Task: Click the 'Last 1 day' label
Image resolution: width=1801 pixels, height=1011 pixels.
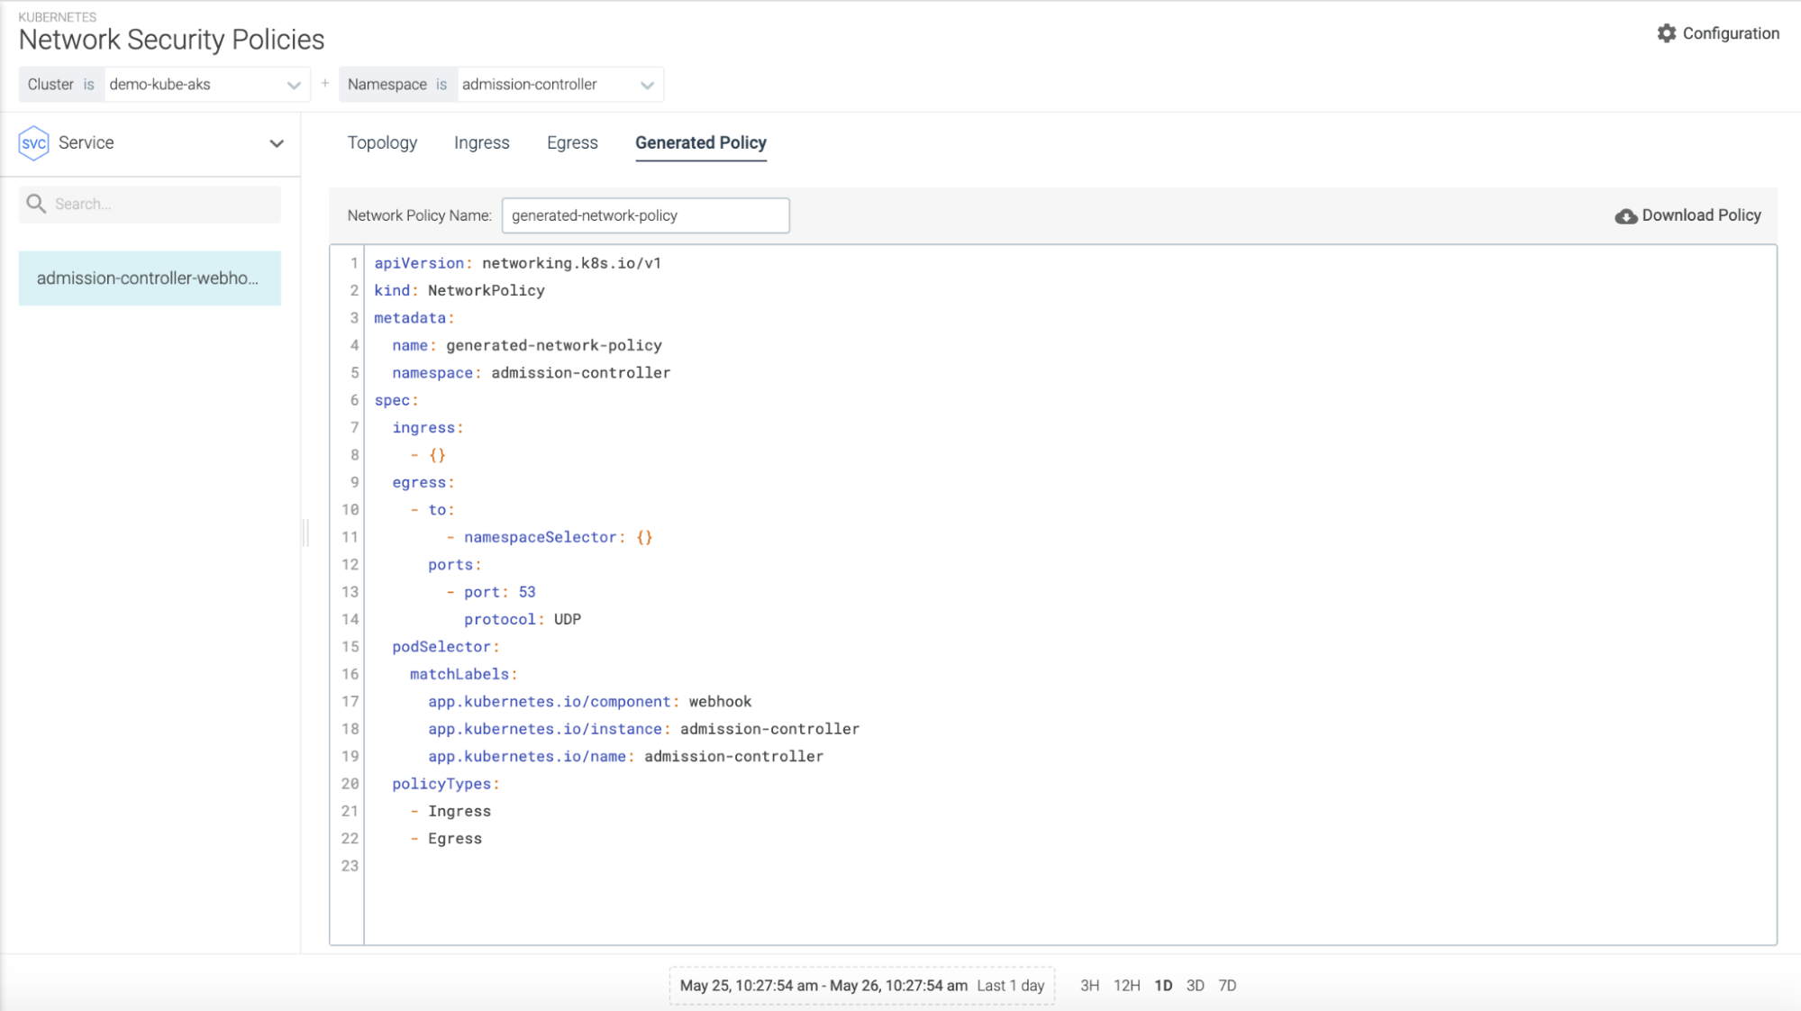Action: [1011, 985]
